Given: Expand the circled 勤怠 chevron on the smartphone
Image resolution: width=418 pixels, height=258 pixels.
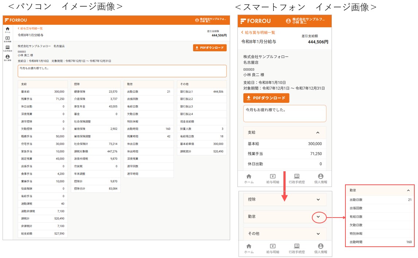Looking at the screenshot, I should pyautogui.click(x=318, y=216).
